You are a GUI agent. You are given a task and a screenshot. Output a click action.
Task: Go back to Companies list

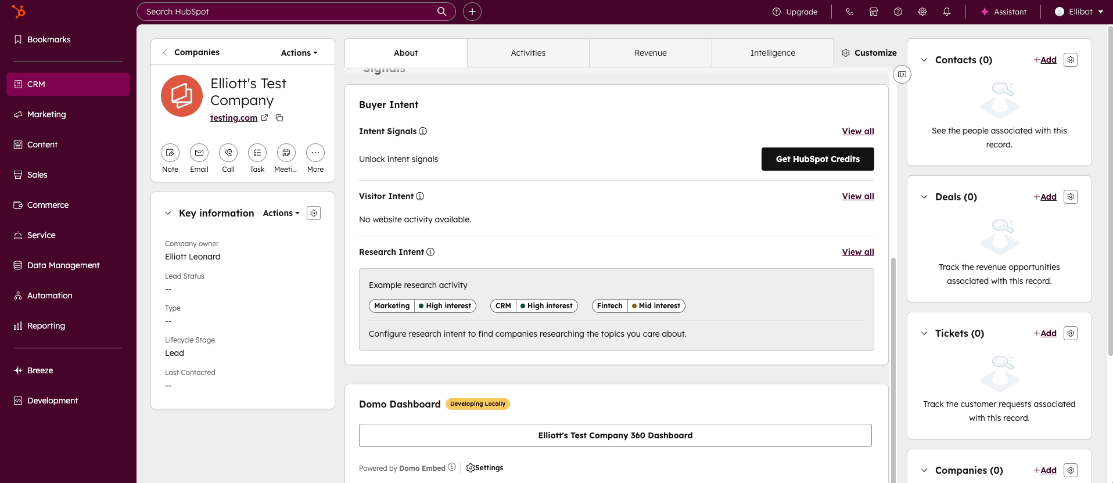click(191, 52)
